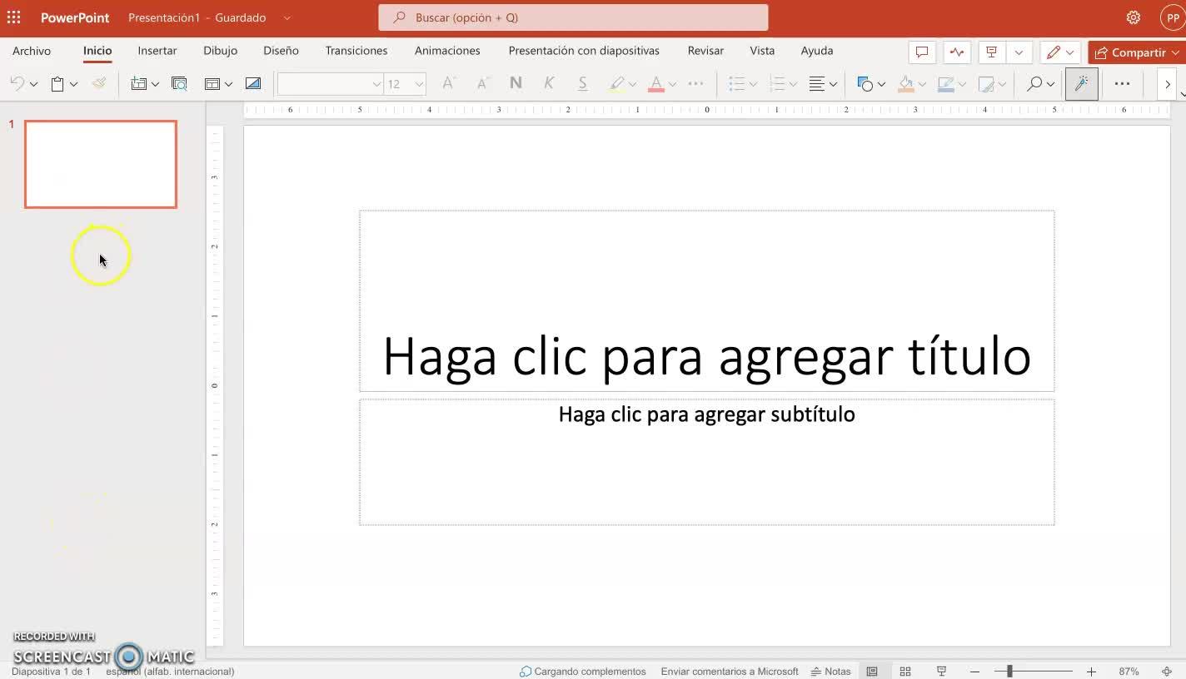Click the Fit to window zoom icon
Screen dimensions: 1186x679
tap(1167, 672)
